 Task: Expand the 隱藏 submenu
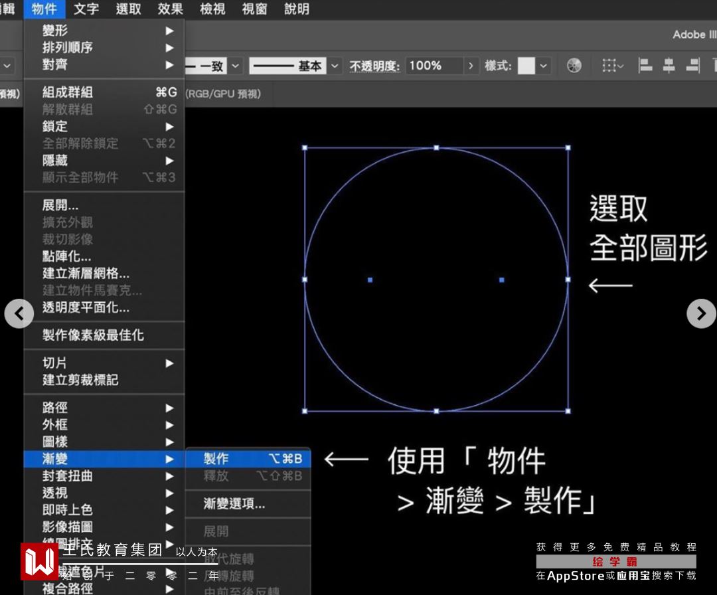pos(104,161)
